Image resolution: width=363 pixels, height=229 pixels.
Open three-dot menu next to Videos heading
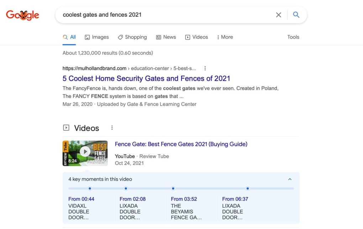[x=112, y=128]
